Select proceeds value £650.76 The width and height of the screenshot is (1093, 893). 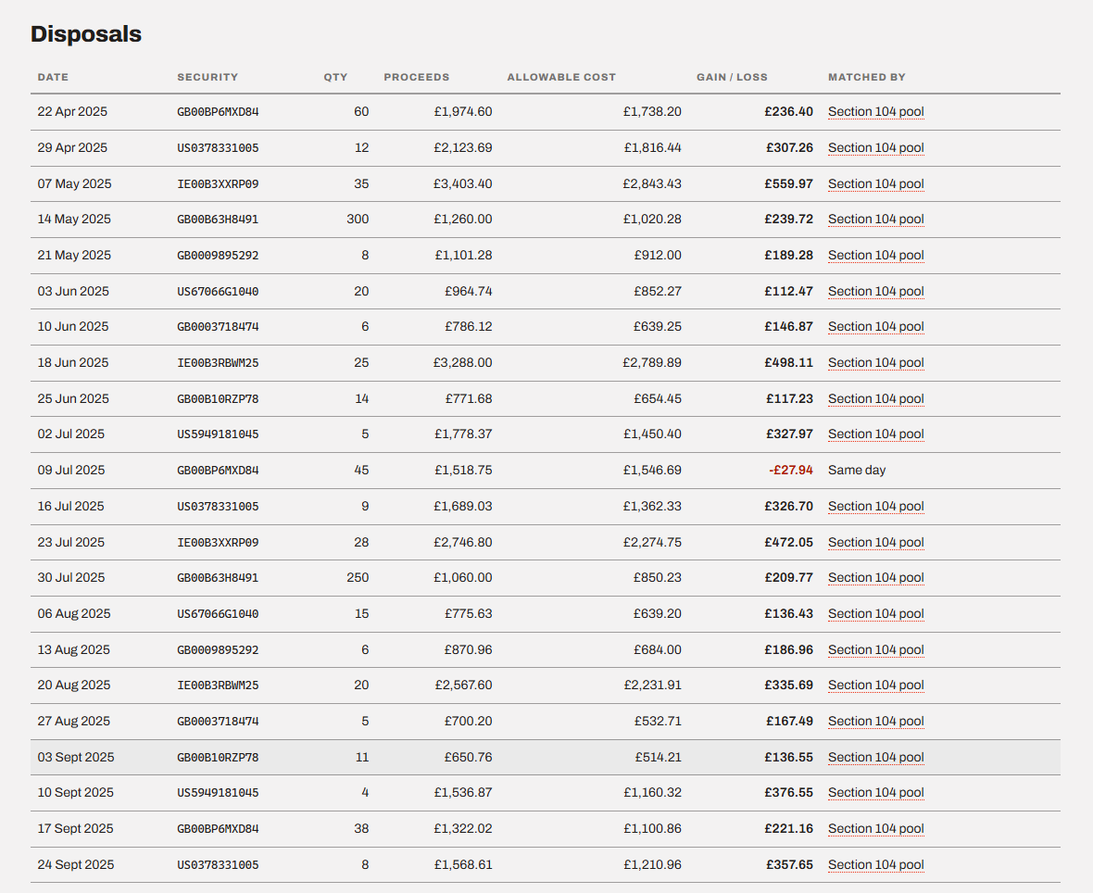tap(469, 757)
